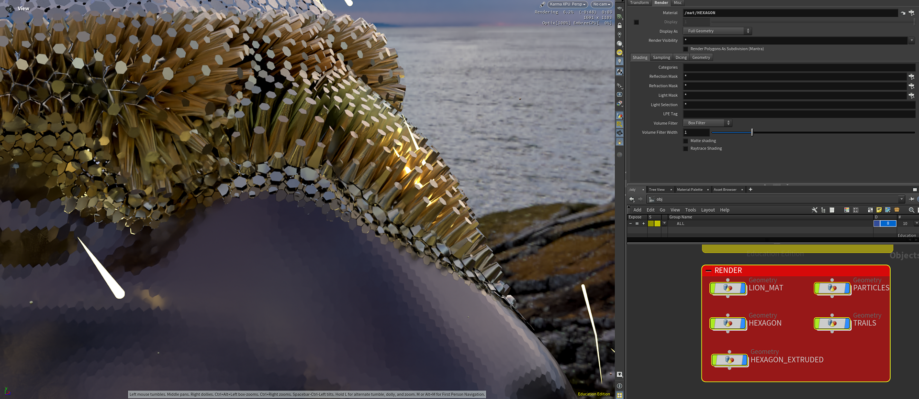Toggle selectable flag on PARTICLES node
Viewport: 919px width, 399px height.
(818, 288)
